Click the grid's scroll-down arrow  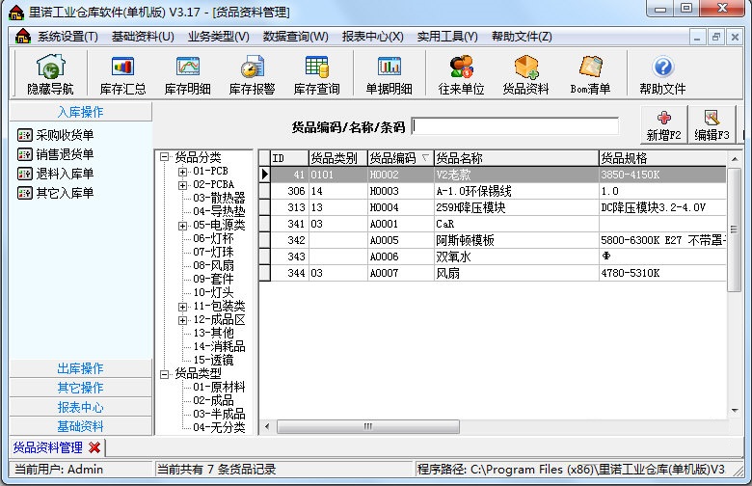(735, 411)
